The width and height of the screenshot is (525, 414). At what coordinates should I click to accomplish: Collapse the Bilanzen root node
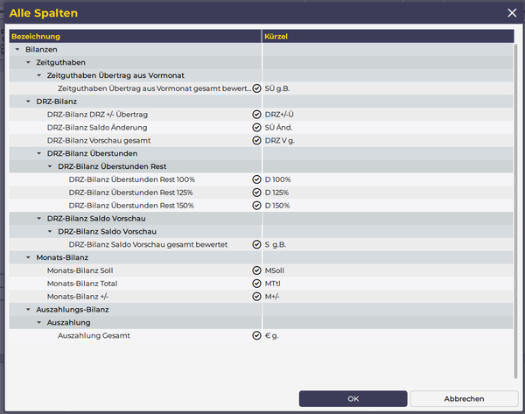click(17, 50)
